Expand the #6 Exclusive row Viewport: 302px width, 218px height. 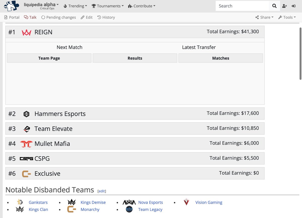(135, 173)
